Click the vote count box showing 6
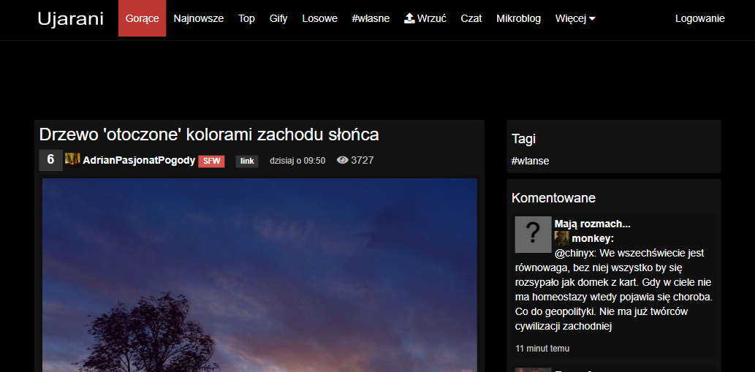The width and height of the screenshot is (755, 372). click(50, 160)
